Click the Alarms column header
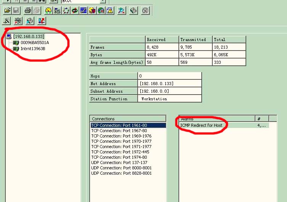This screenshot has width=287, height=202. coord(216,118)
